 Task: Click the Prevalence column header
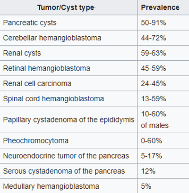click(x=160, y=8)
